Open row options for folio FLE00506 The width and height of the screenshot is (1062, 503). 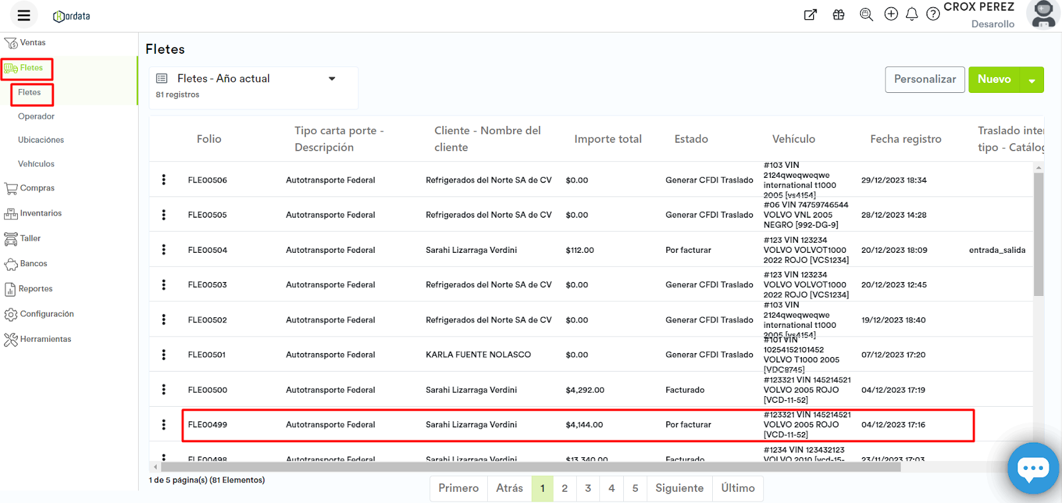[x=164, y=180]
